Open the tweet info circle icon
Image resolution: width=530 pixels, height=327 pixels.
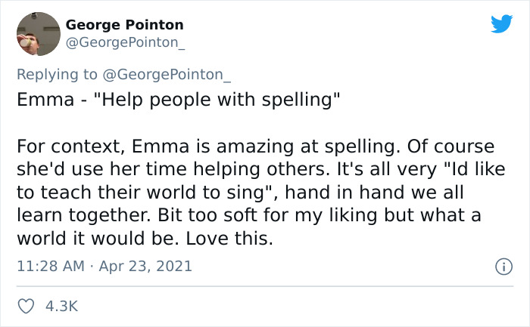[x=502, y=267]
